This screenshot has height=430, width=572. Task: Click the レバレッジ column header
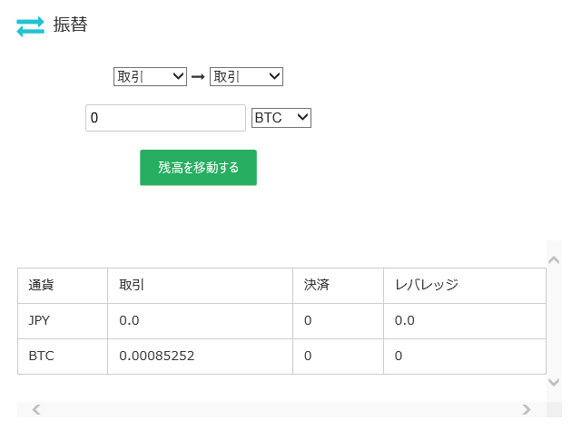[426, 285]
